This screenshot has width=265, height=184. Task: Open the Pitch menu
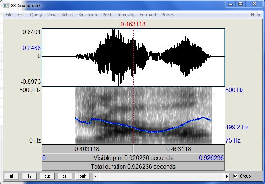pos(107,15)
